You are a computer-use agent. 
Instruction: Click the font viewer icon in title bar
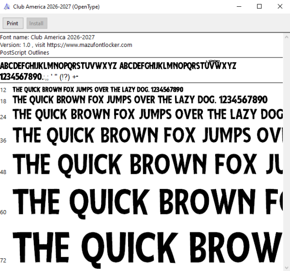point(7,7)
